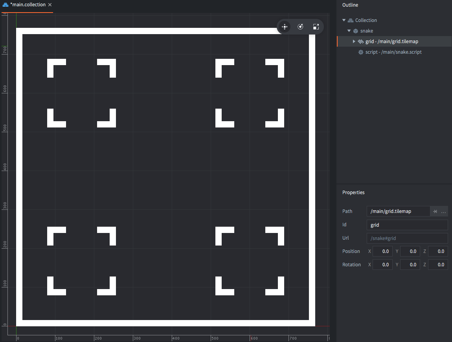Click the Rotation X value field
Viewport: 452px width, 342px height.
coord(382,265)
